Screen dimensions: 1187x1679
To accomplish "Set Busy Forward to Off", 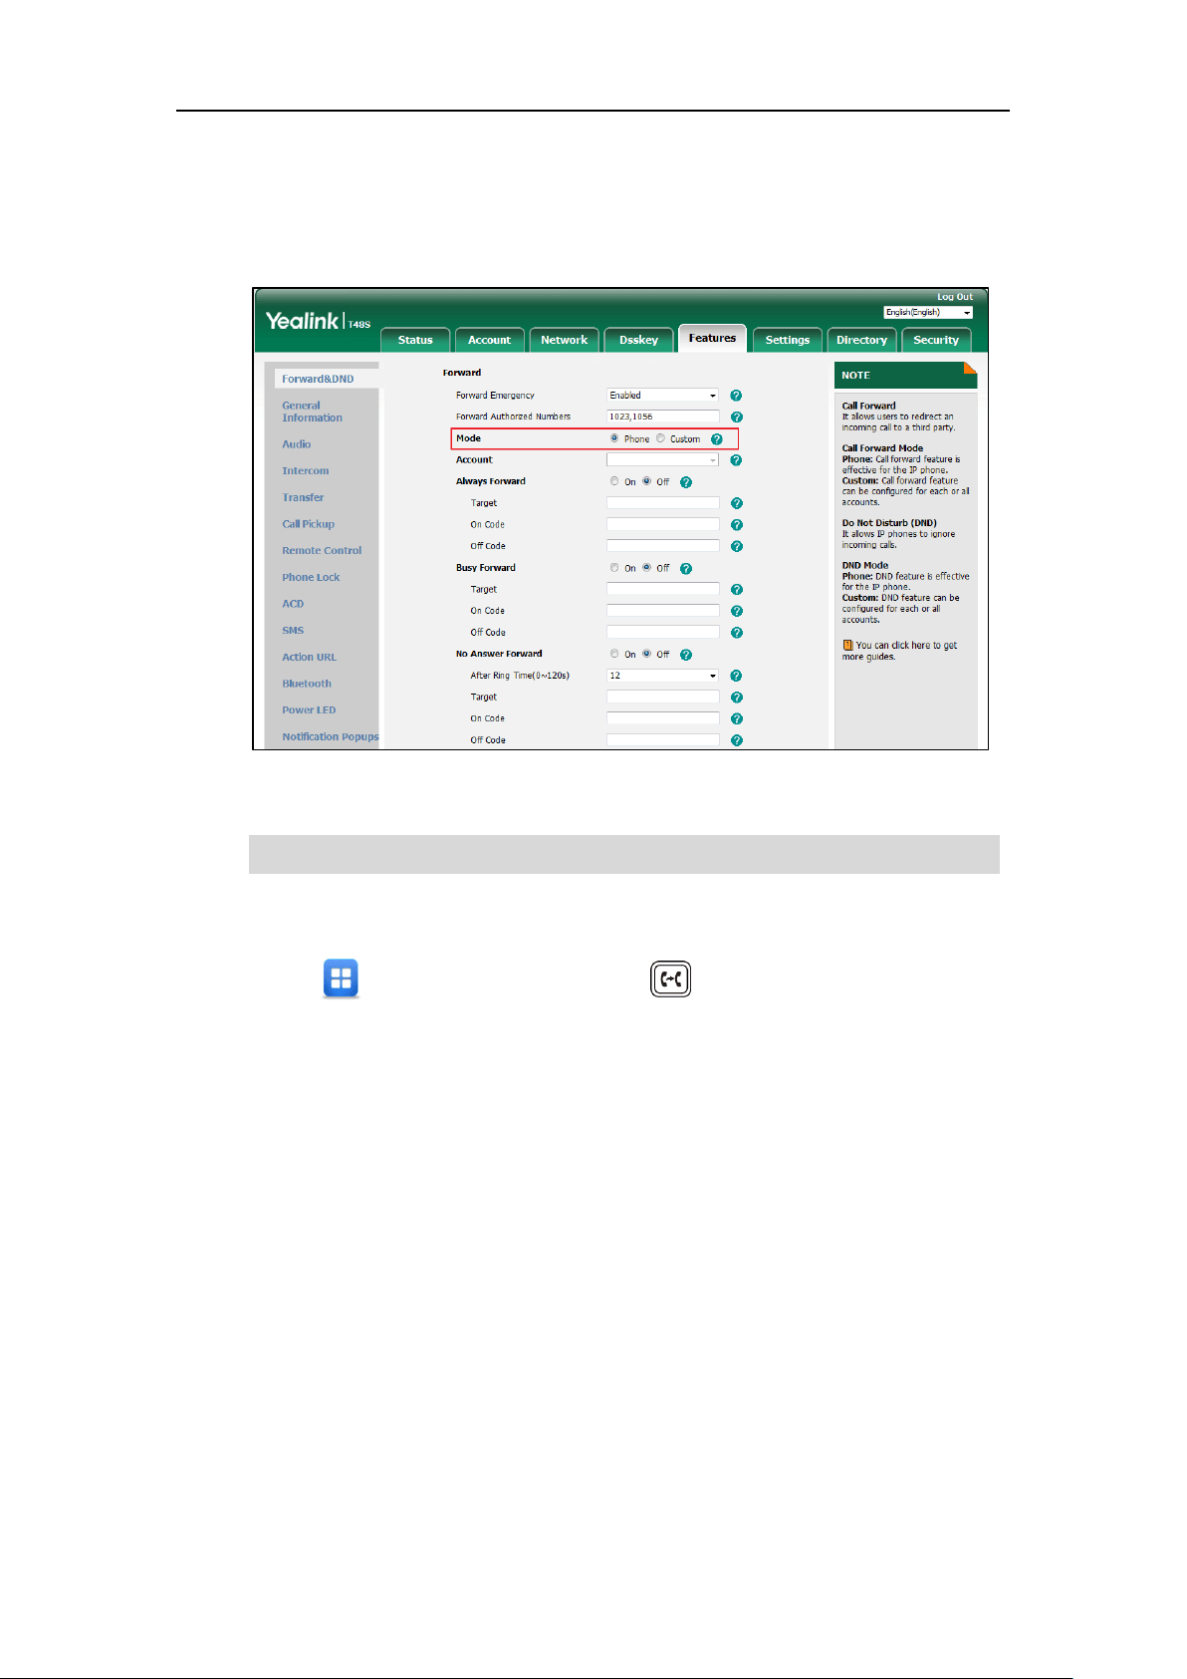I will coord(647,568).
